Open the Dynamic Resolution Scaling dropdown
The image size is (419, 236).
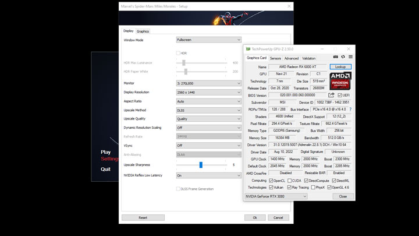(x=209, y=128)
